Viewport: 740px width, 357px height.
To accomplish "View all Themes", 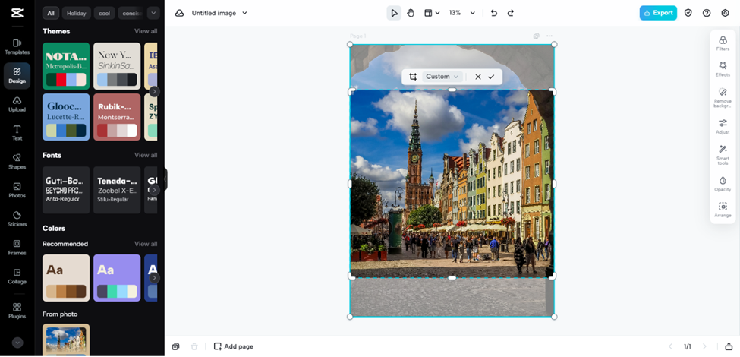I will [x=146, y=31].
